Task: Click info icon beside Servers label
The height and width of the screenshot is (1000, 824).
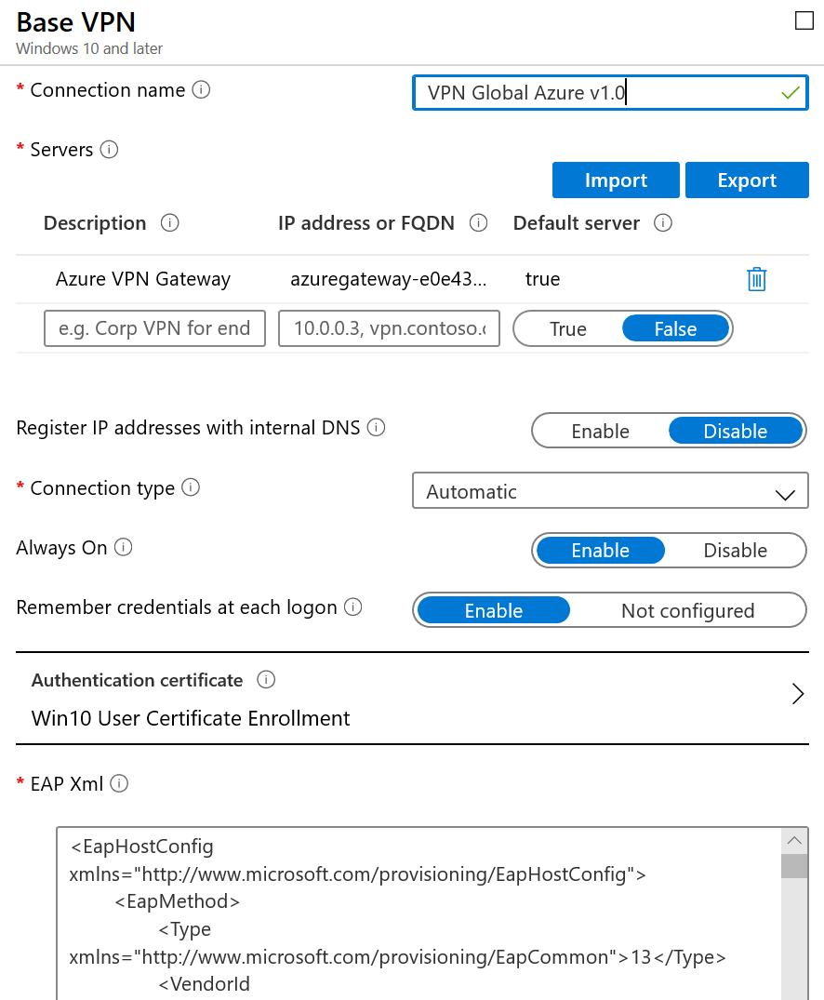Action: pyautogui.click(x=109, y=150)
